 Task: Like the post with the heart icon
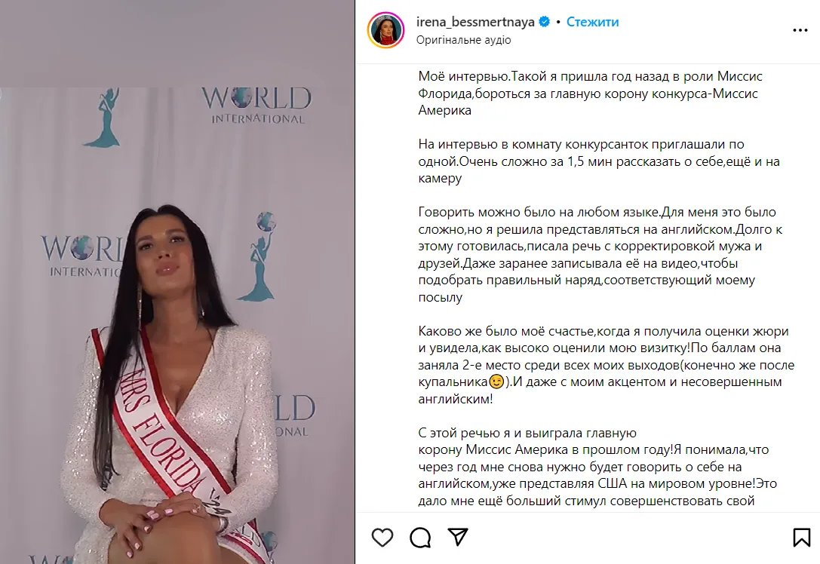click(x=382, y=538)
